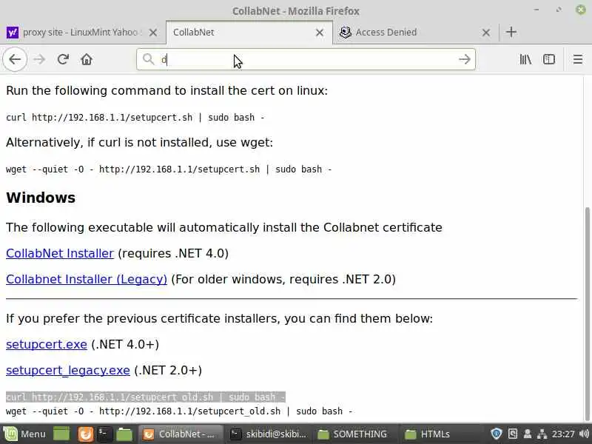
Task: Click the Go arrow in the address bar
Action: click(465, 59)
